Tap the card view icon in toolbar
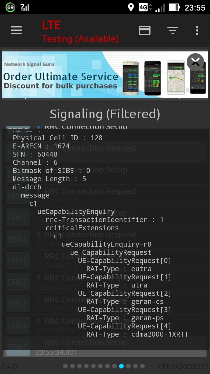 point(145,30)
